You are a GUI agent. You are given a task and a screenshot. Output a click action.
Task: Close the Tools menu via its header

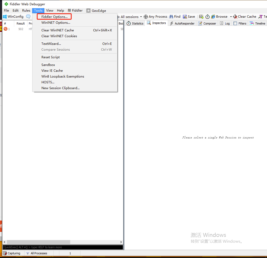(38, 11)
